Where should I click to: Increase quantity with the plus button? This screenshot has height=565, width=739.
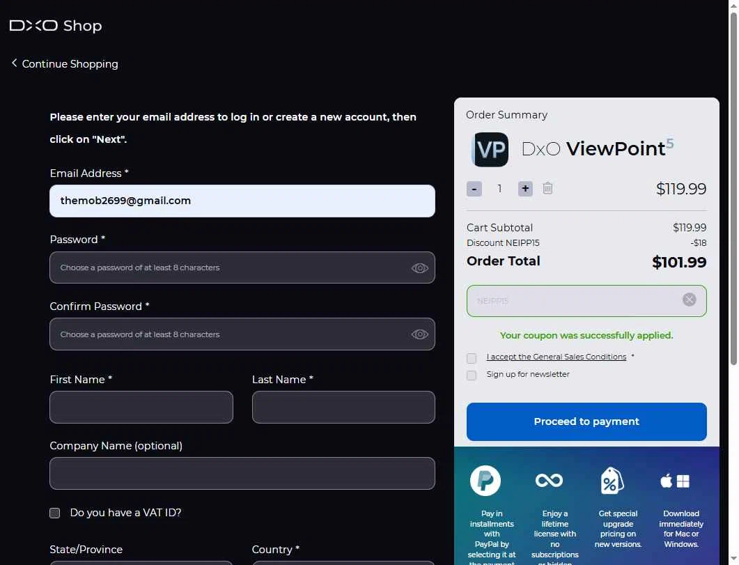525,189
